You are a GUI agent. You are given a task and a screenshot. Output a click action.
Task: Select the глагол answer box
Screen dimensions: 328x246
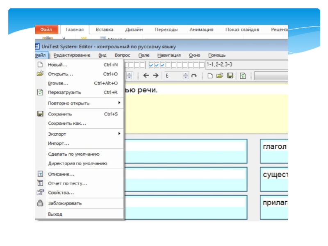(274, 151)
